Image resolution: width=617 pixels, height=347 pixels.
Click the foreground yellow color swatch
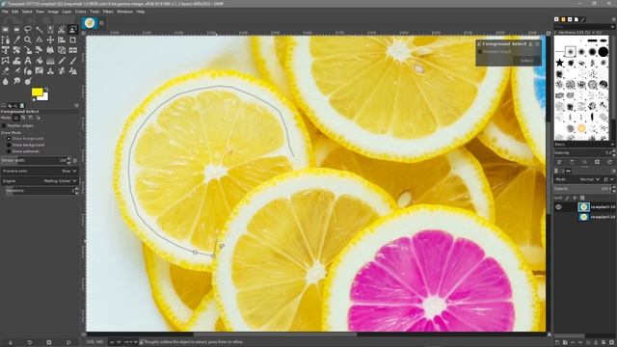coord(38,93)
